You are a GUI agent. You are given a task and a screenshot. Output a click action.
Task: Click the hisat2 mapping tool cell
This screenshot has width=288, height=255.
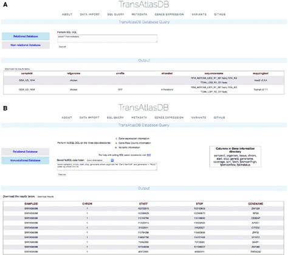point(261,80)
